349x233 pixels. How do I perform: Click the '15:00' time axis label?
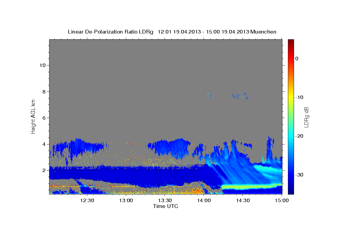(282, 200)
